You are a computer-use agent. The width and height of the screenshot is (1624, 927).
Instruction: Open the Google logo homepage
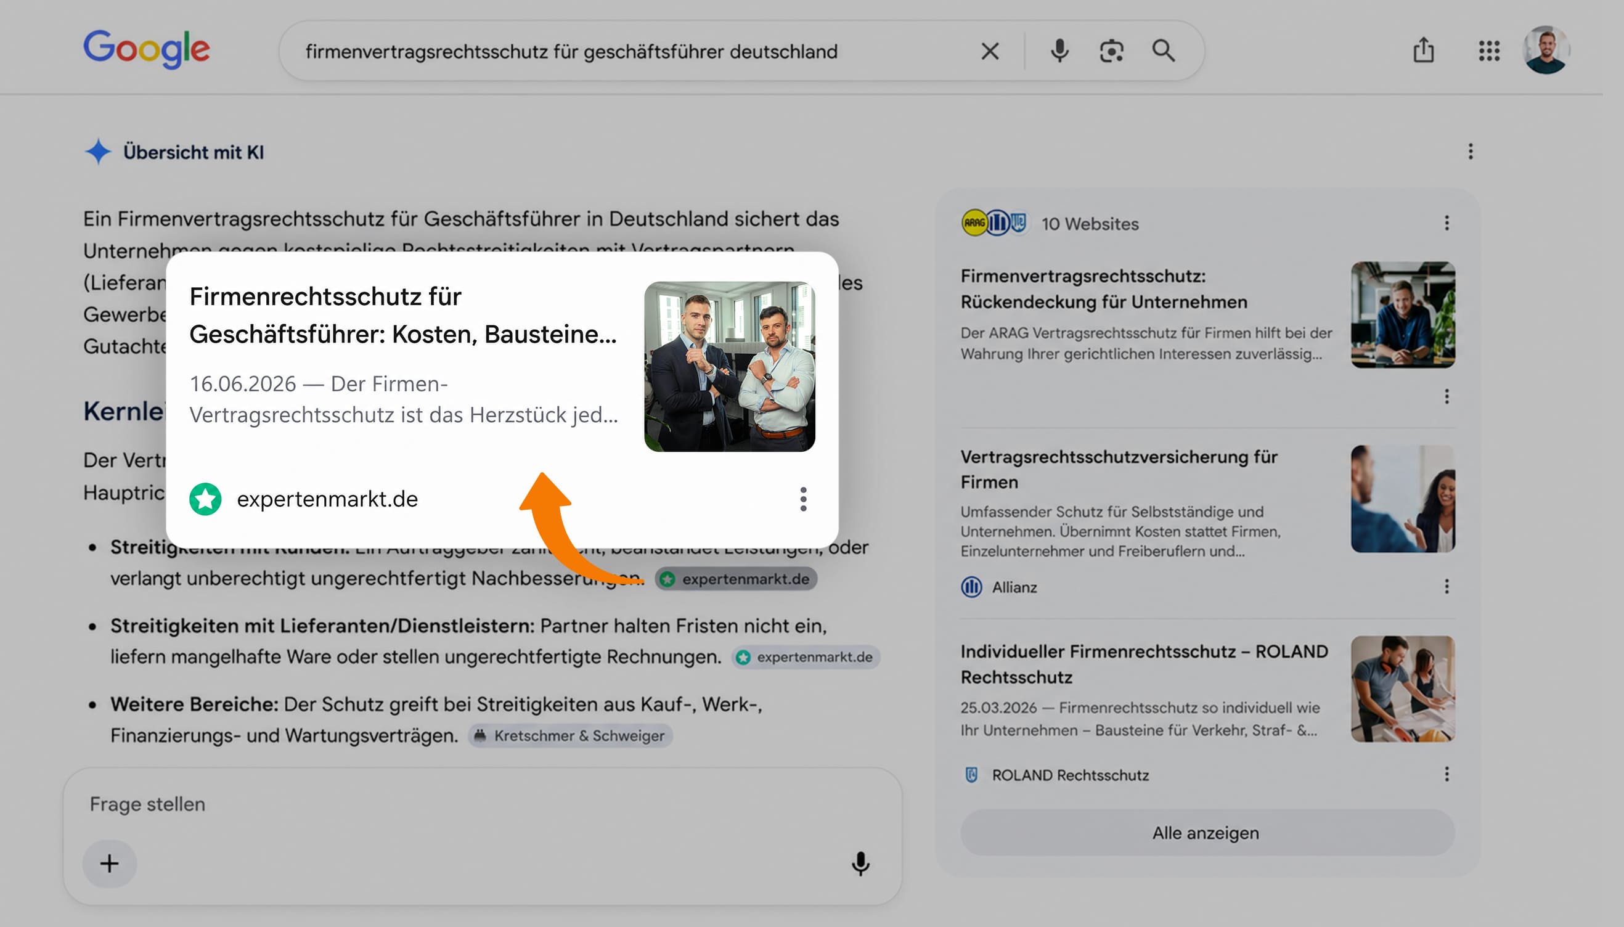pos(147,49)
